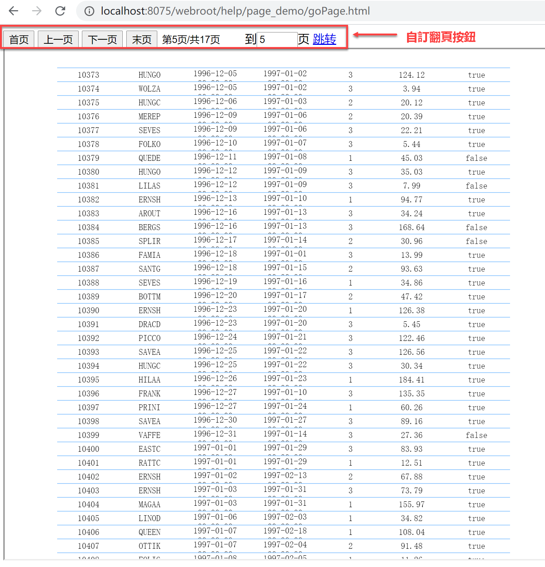
Task: Click customer cell VAFFE
Action: (x=149, y=435)
